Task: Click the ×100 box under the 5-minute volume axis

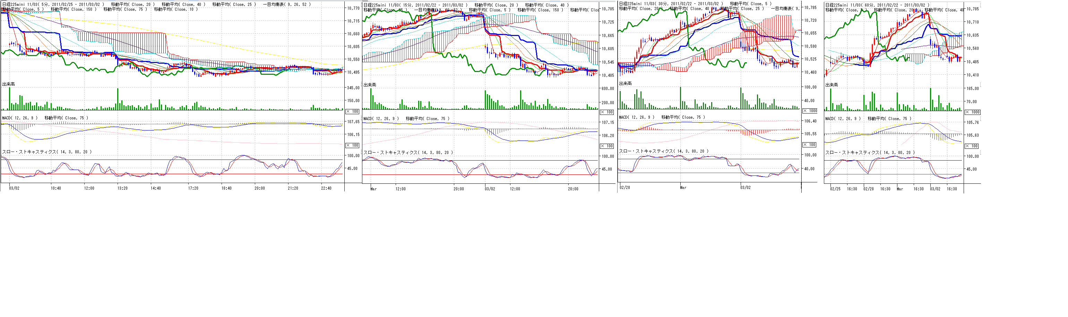Action: pos(352,112)
